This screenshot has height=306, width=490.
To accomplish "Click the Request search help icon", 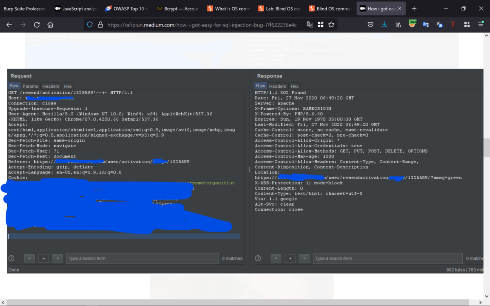I will (x=11, y=258).
